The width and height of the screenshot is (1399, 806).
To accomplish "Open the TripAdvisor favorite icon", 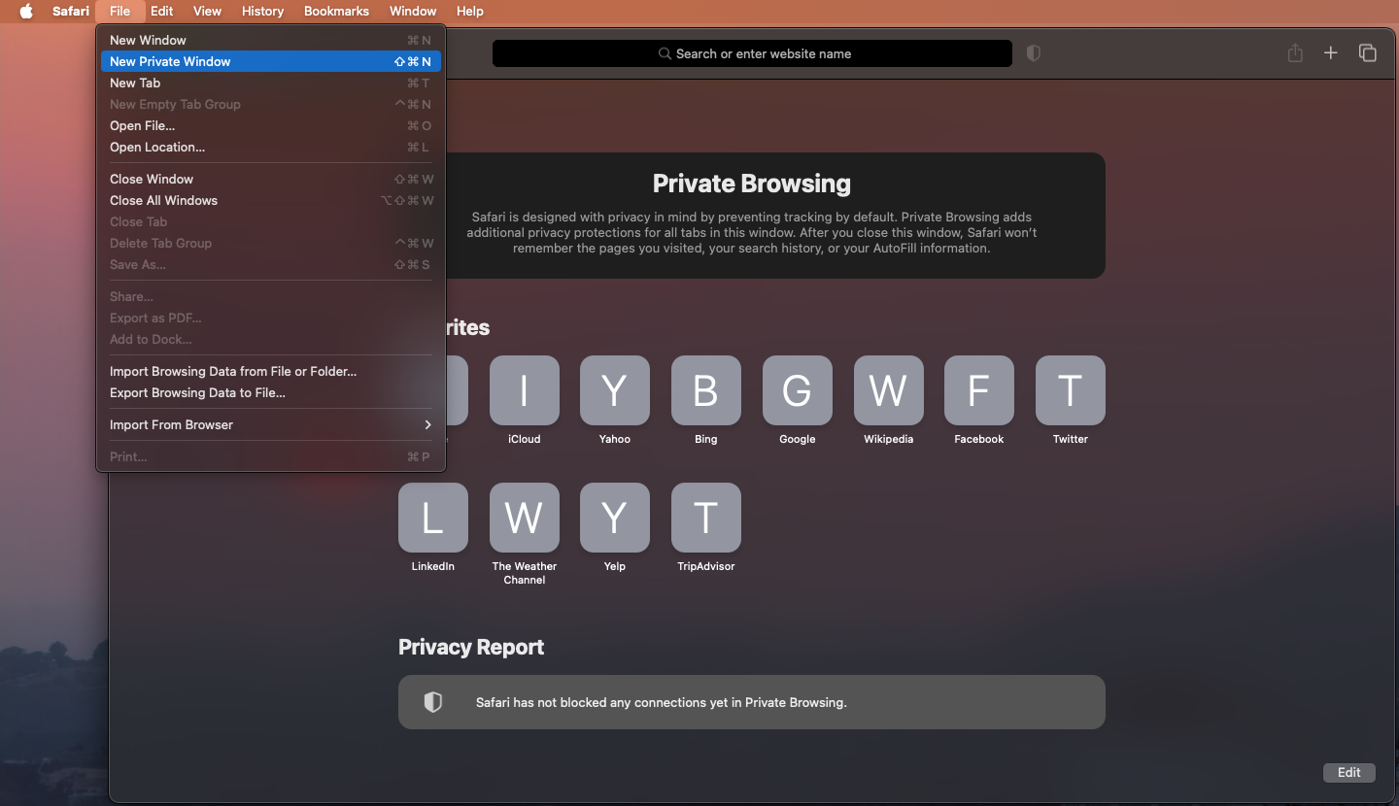I will (x=705, y=518).
